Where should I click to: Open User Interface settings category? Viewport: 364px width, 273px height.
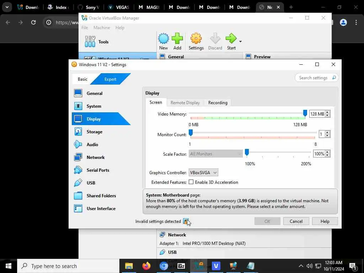(101, 208)
